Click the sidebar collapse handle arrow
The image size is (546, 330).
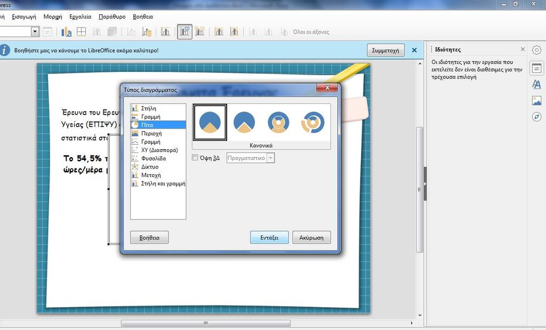coord(425,183)
